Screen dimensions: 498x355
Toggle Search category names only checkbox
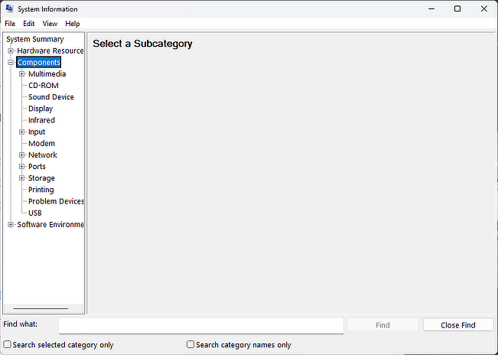pyautogui.click(x=190, y=345)
